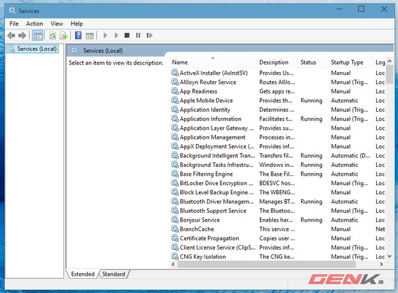Sort by the Status column header
Viewport: 398px width, 293px height.
[312, 62]
